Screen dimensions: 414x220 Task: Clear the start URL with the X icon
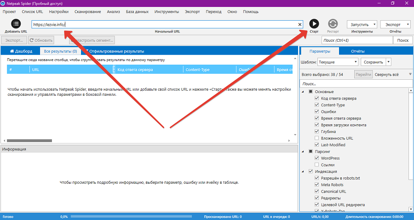pos(299,24)
